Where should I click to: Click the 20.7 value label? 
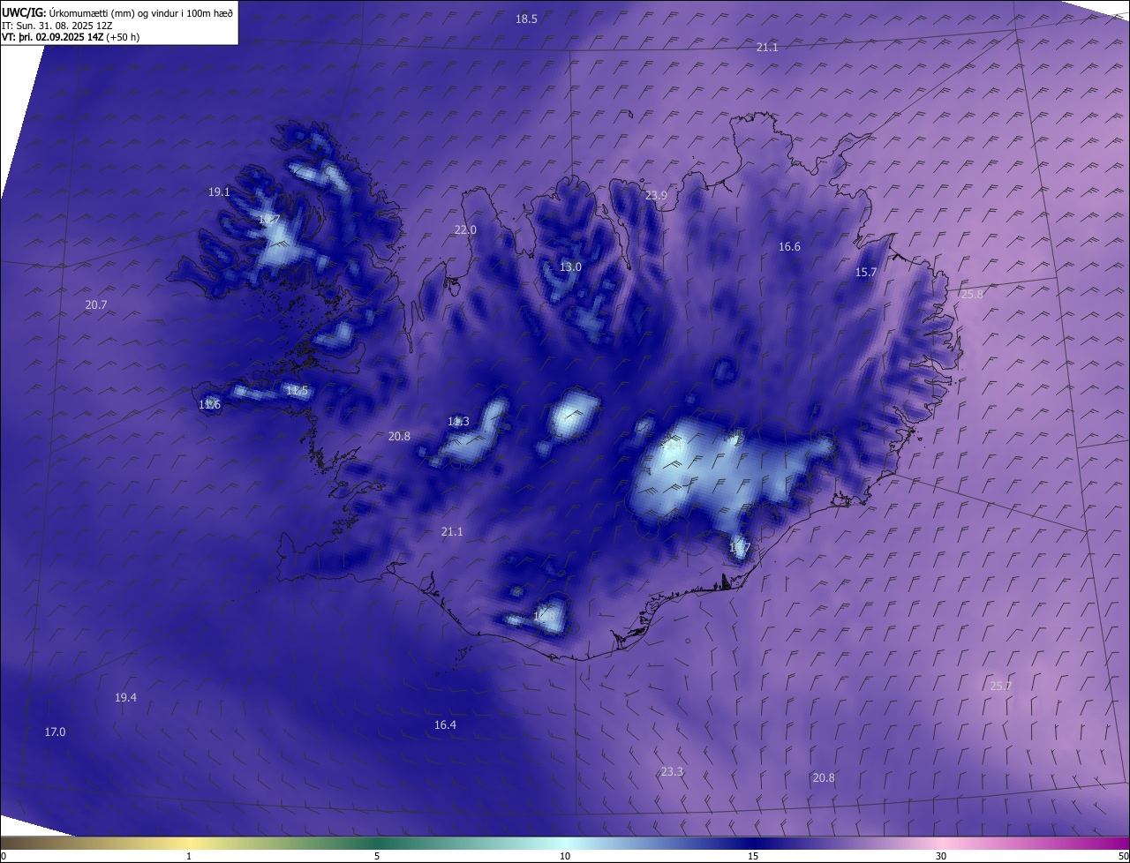tap(96, 304)
